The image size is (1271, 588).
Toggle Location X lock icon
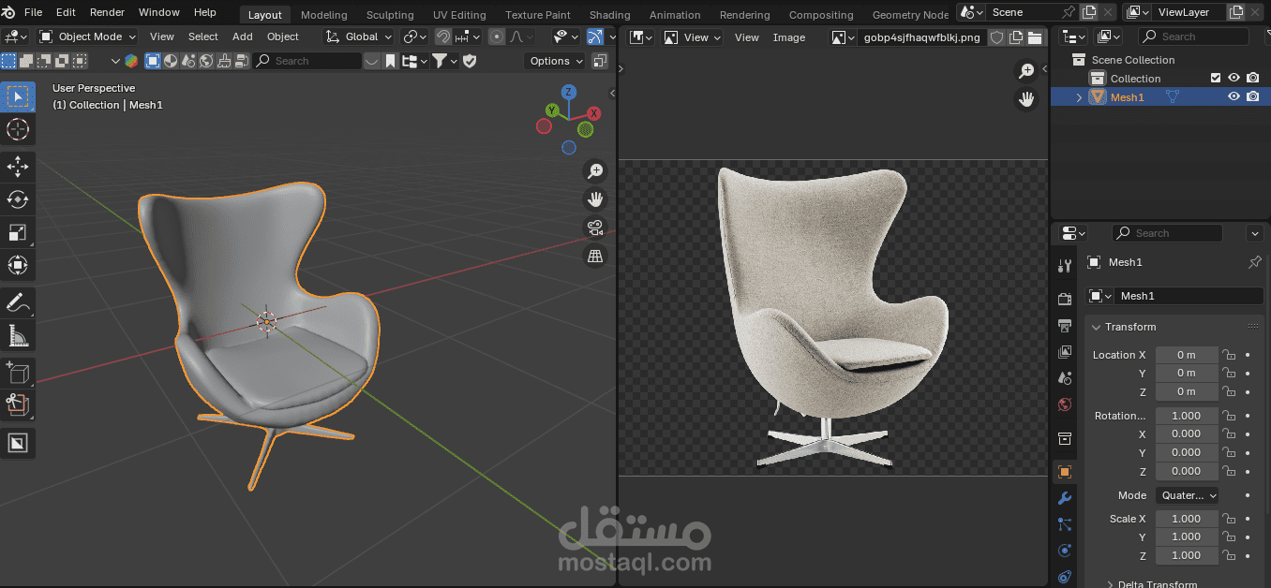pos(1229,355)
